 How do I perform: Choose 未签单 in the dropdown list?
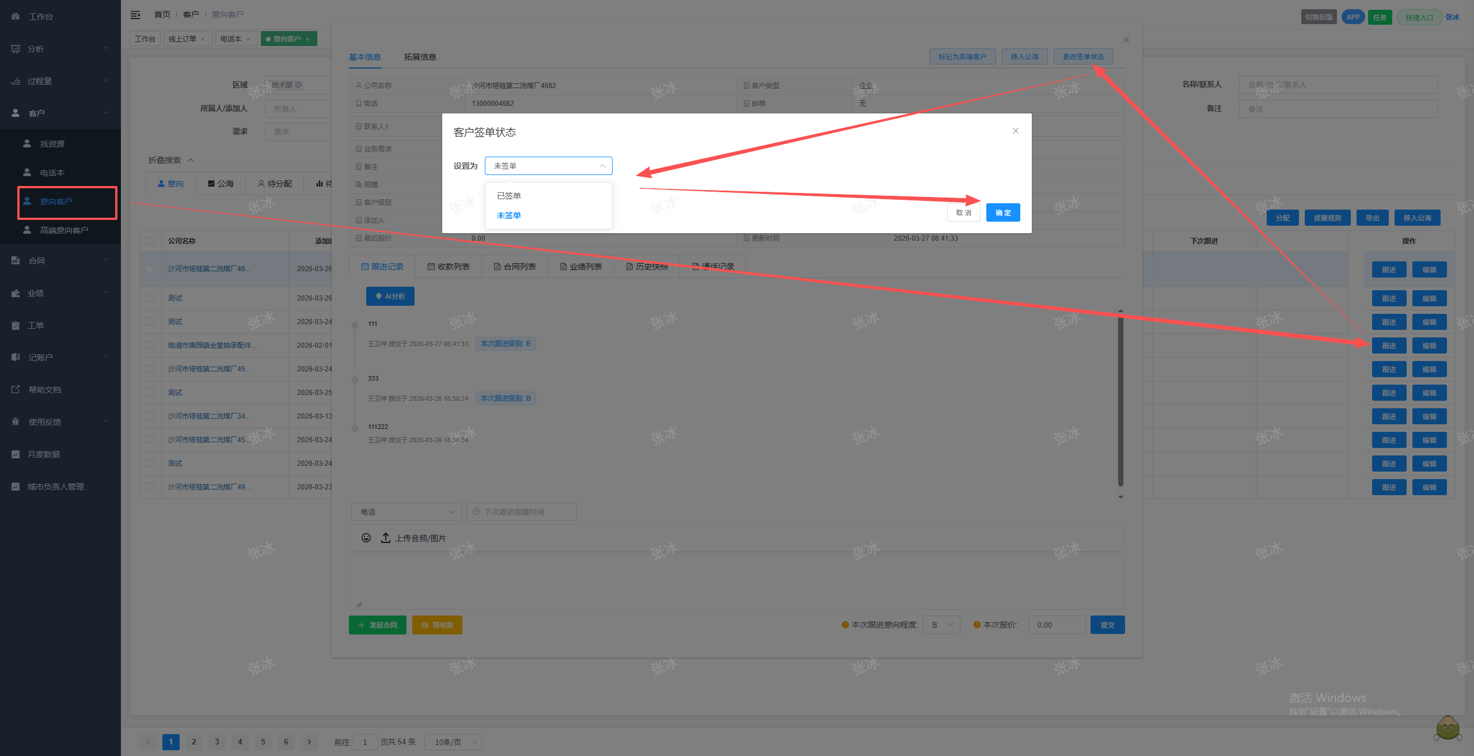point(549,215)
